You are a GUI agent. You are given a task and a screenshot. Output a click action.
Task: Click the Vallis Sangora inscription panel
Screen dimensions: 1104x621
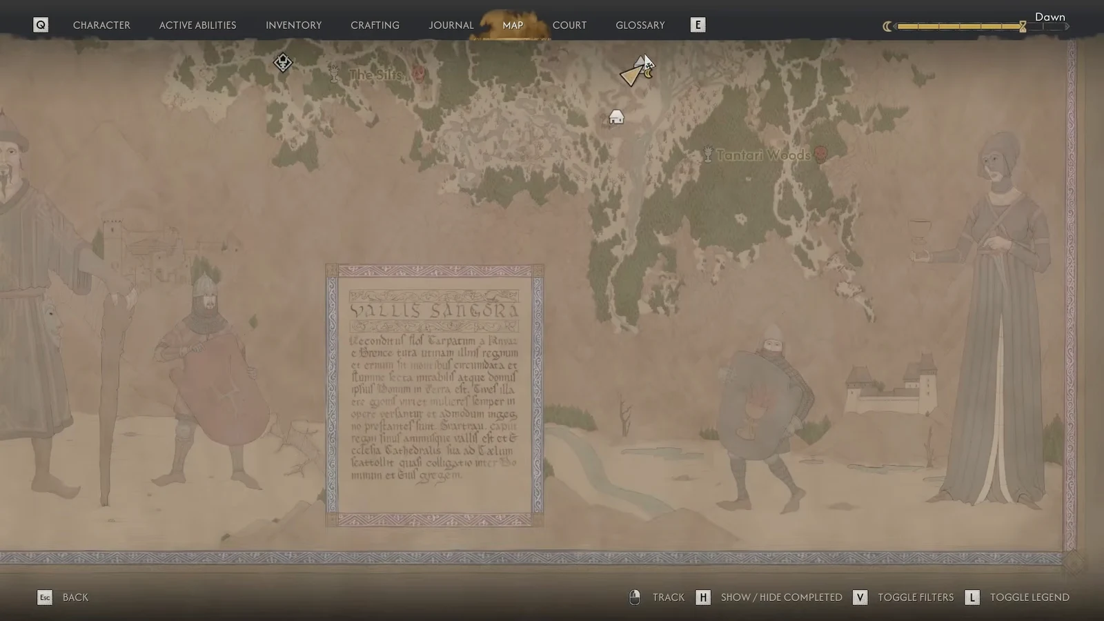435,395
